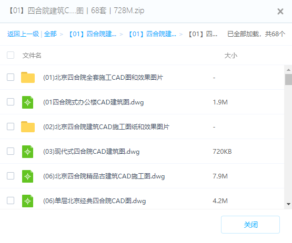This screenshot has height=243, width=292.
Task: Click the file list scrollbar thumb
Action: [288, 79]
